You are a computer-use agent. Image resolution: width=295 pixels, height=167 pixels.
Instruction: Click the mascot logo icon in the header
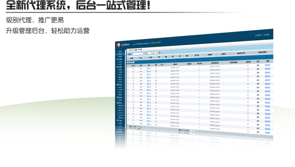pos(118,45)
